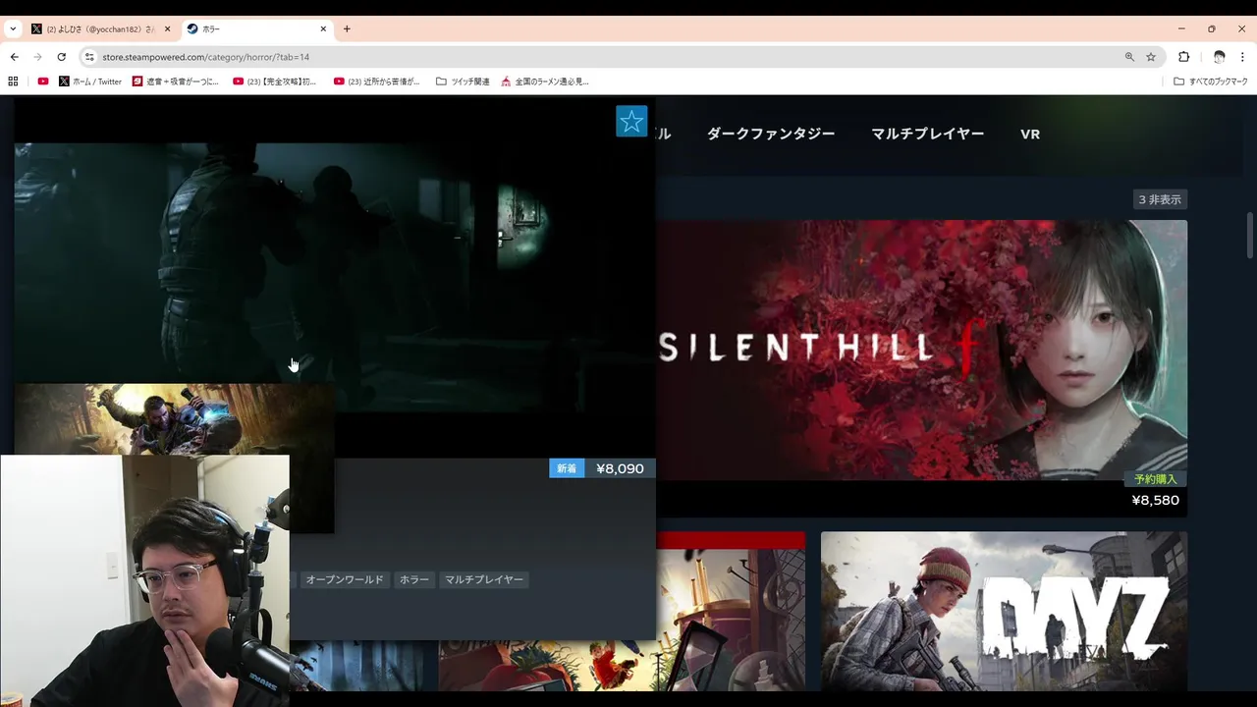Open the SILENT HILL f banner
This screenshot has height=707, width=1257.
pos(921,350)
